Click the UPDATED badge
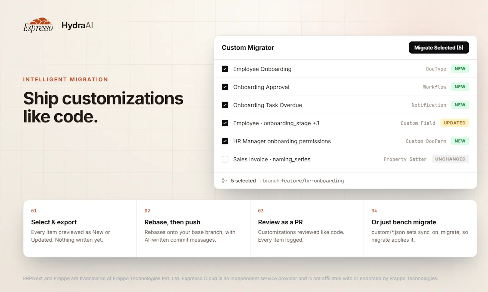Viewport: 488px width, 292px height. point(454,123)
